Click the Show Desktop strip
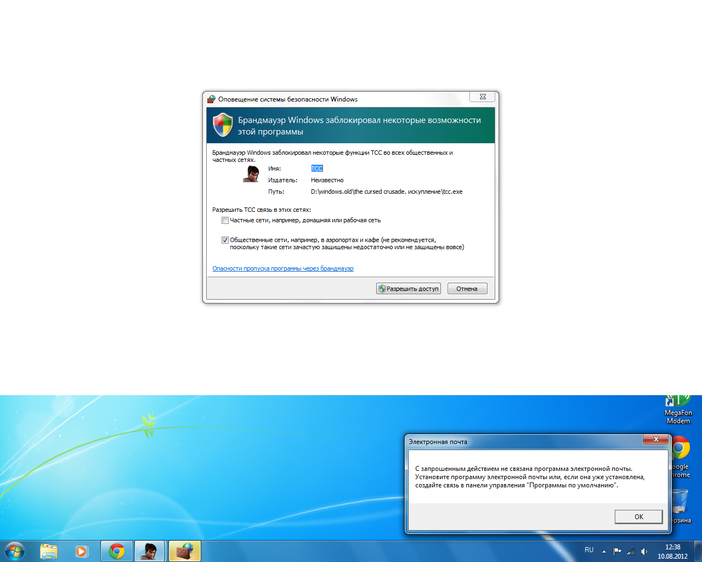The width and height of the screenshot is (702, 562). coord(698,551)
